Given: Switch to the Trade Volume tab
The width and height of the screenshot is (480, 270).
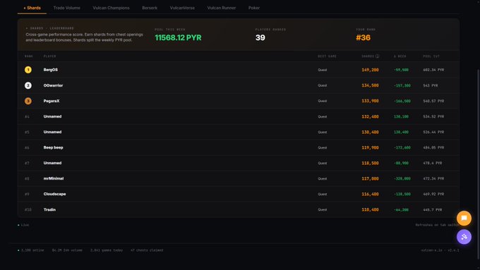Looking at the screenshot, I should click(x=67, y=8).
